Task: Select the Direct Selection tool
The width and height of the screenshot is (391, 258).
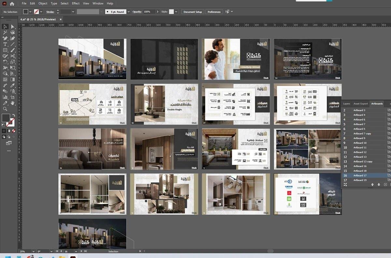Action: 13,27
